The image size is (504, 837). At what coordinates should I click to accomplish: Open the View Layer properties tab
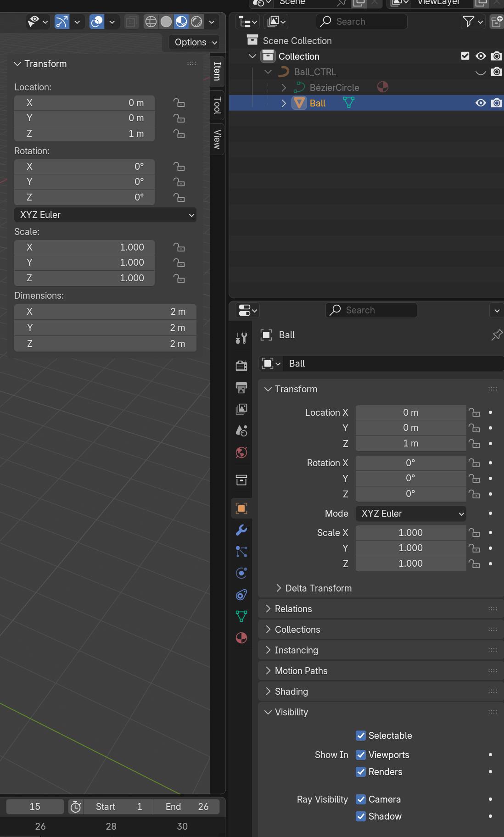click(x=241, y=409)
